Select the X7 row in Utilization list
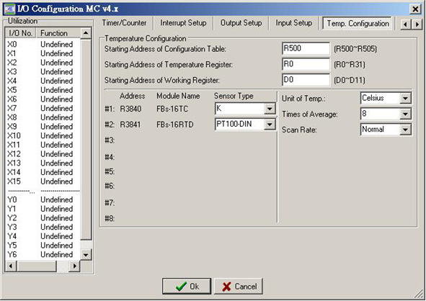Image resolution: width=426 pixels, height=301 pixels. (43, 108)
